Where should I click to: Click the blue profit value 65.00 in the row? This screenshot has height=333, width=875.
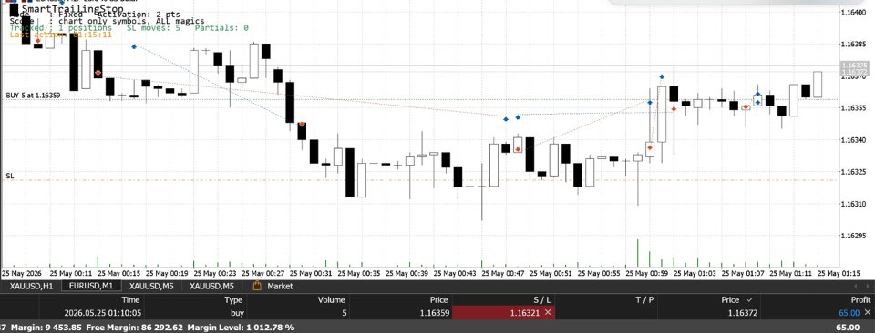849,313
